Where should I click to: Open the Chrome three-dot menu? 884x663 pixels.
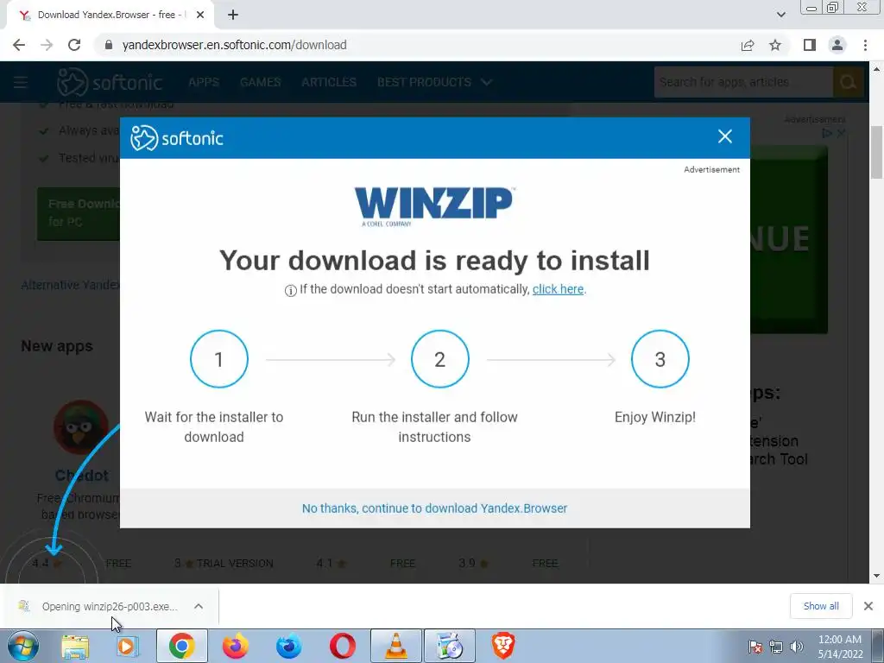(x=865, y=45)
